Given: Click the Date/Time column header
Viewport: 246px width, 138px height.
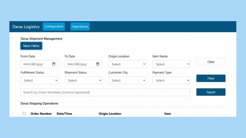Looking at the screenshot, I should tap(64, 114).
